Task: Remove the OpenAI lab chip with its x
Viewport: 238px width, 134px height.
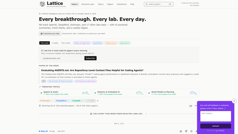Action: click(x=82, y=101)
